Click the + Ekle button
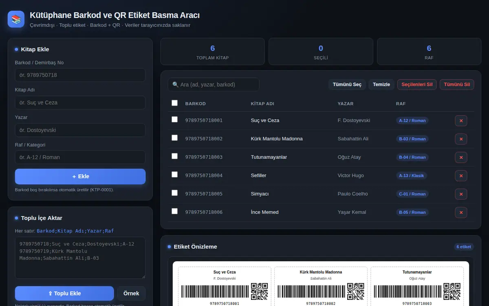Image resolution: width=489 pixels, height=306 pixels. 80,177
